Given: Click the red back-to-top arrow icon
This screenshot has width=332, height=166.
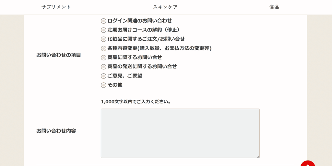Looking at the screenshot, I should coord(308,163).
